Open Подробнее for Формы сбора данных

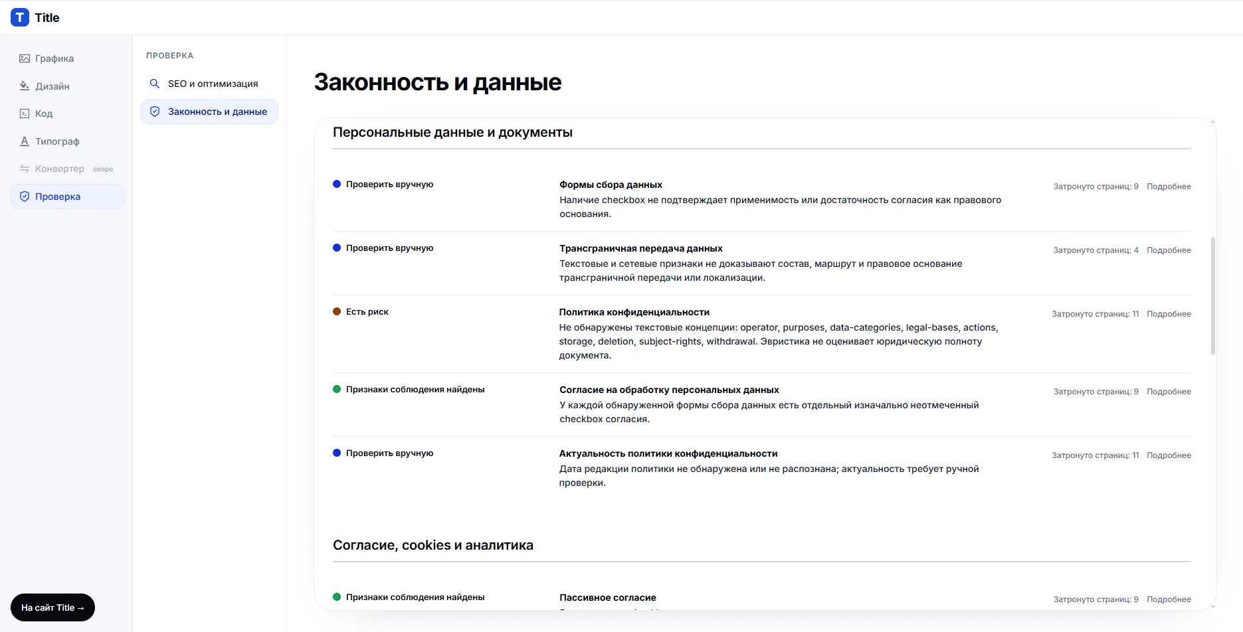(1169, 187)
